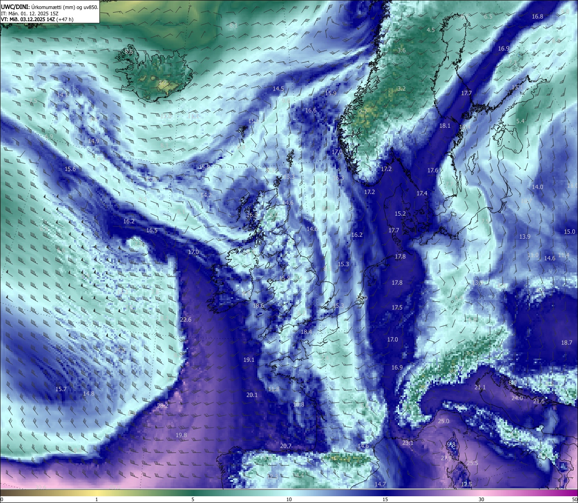Click the map value 5.4
578x503 pixels.
[x=520, y=121]
